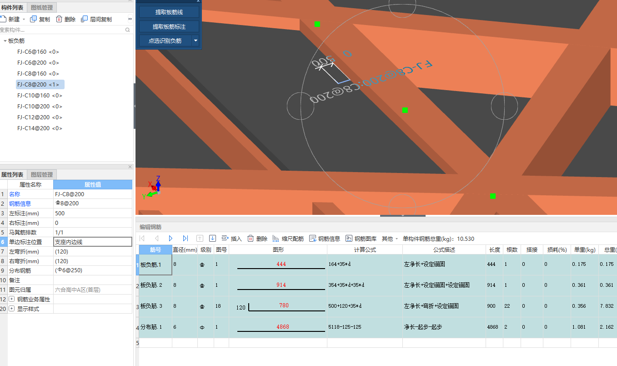
Task: Collapse left side panel handle
Action: pyautogui.click(x=135, y=106)
